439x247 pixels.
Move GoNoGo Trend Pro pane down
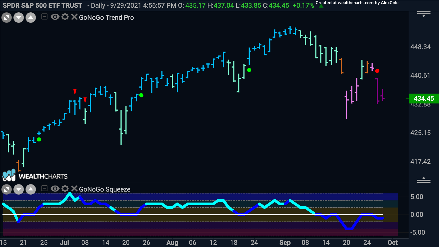coord(19,18)
